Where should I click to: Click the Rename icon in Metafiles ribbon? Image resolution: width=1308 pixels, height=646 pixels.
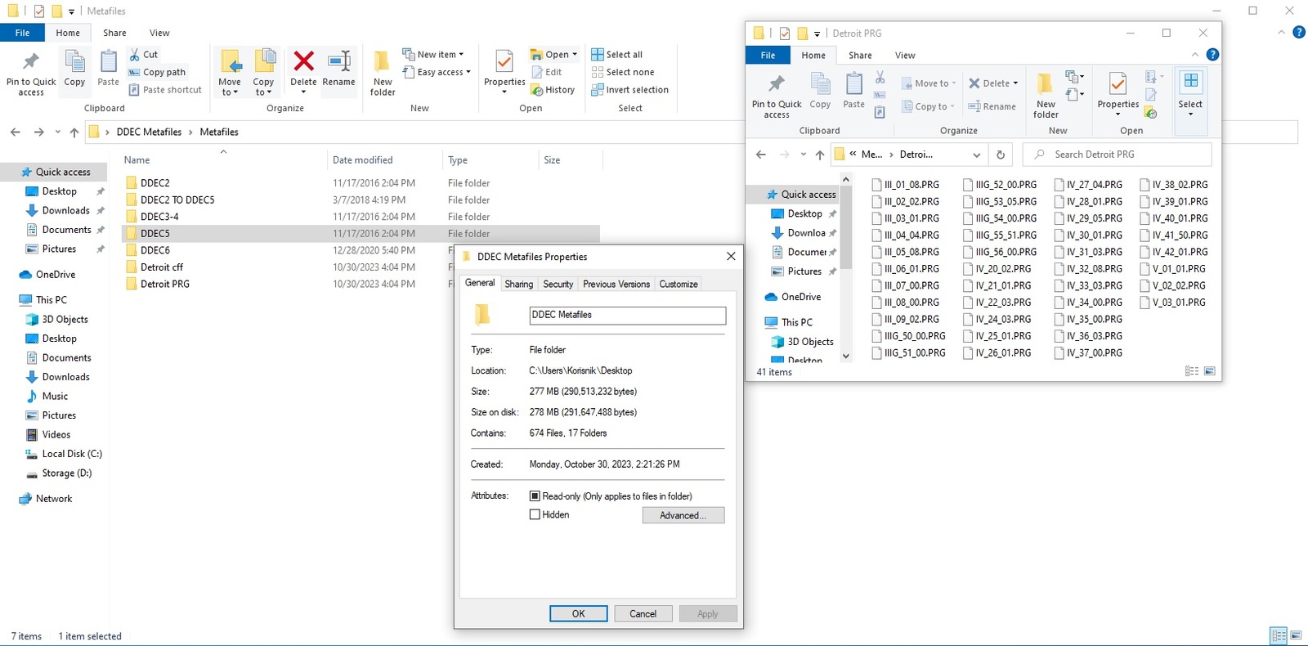tap(338, 61)
